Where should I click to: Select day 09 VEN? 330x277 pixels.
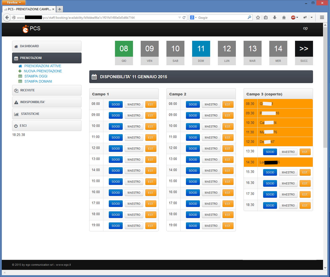(150, 53)
